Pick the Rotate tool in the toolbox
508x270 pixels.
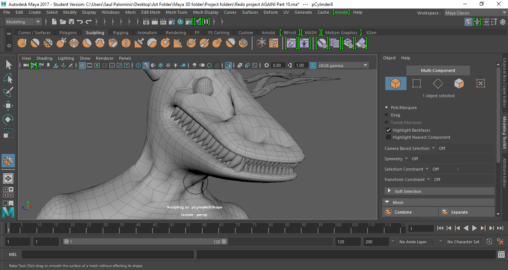(8, 119)
